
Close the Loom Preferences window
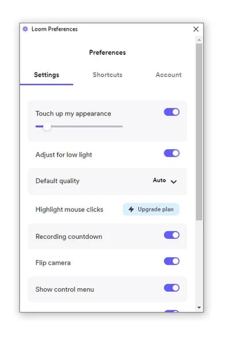point(196,29)
